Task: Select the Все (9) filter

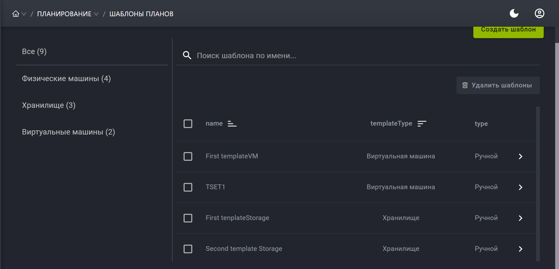Action: click(x=92, y=52)
